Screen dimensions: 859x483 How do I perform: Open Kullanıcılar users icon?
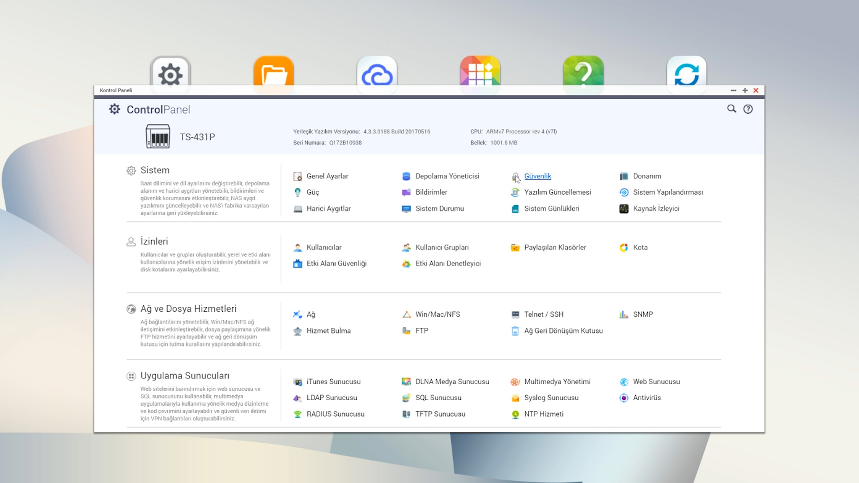coord(298,248)
